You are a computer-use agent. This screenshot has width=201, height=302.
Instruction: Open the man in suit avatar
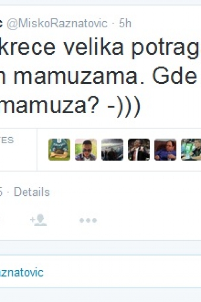(x=139, y=149)
